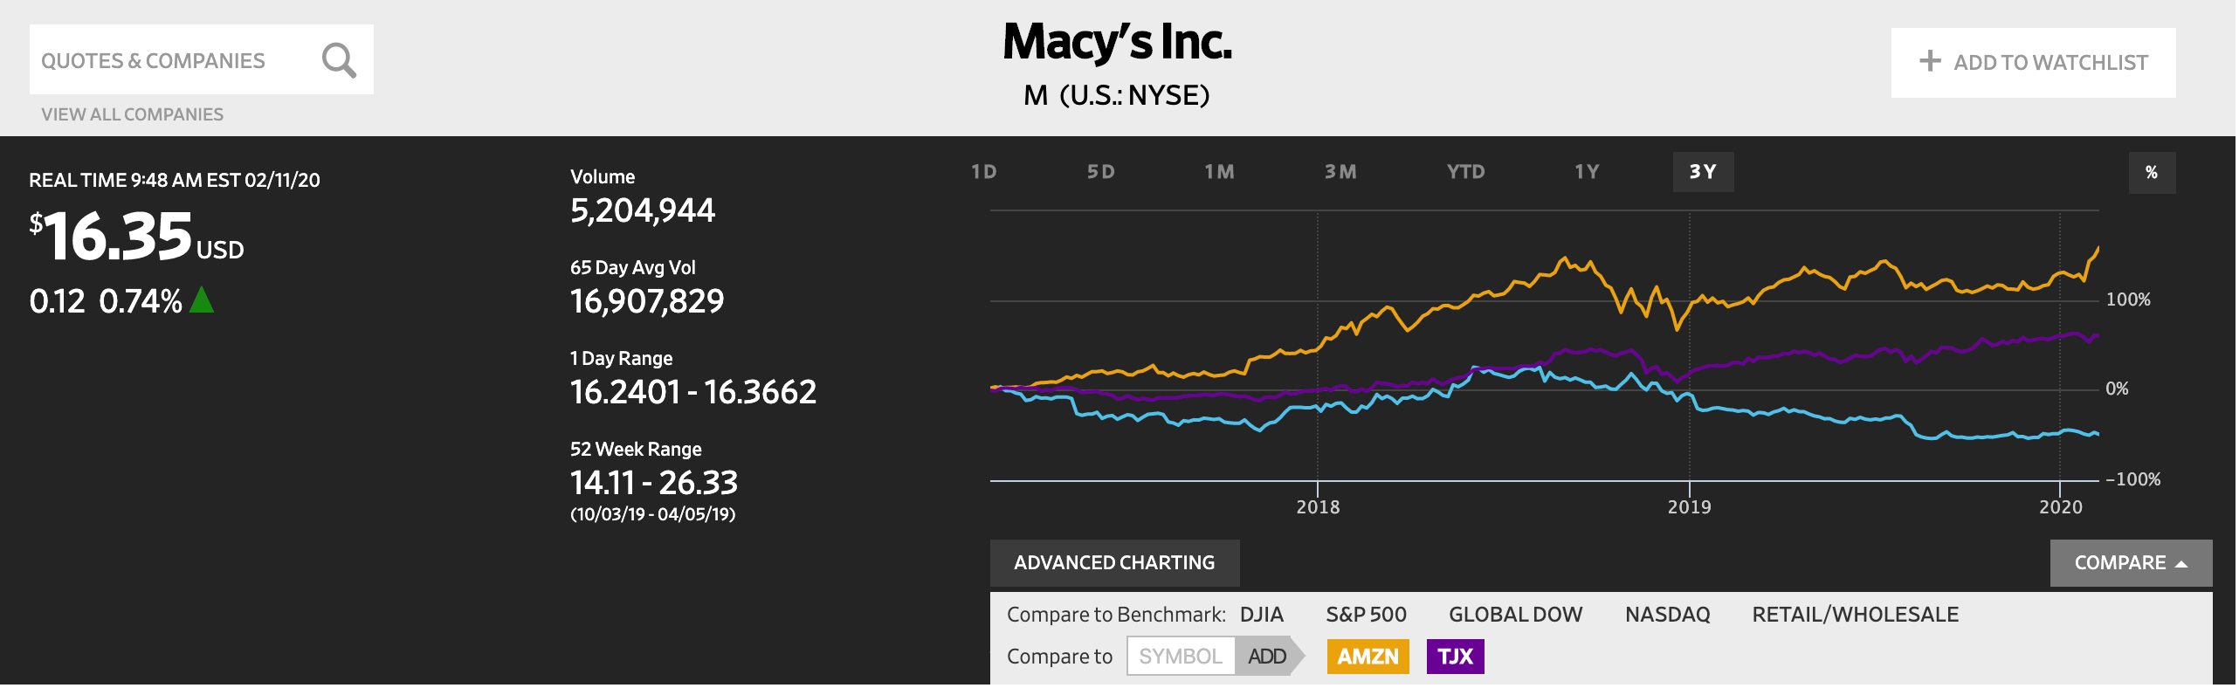Image resolution: width=2239 pixels, height=688 pixels.
Task: Click the magnifying glass search icon
Action: tap(339, 60)
